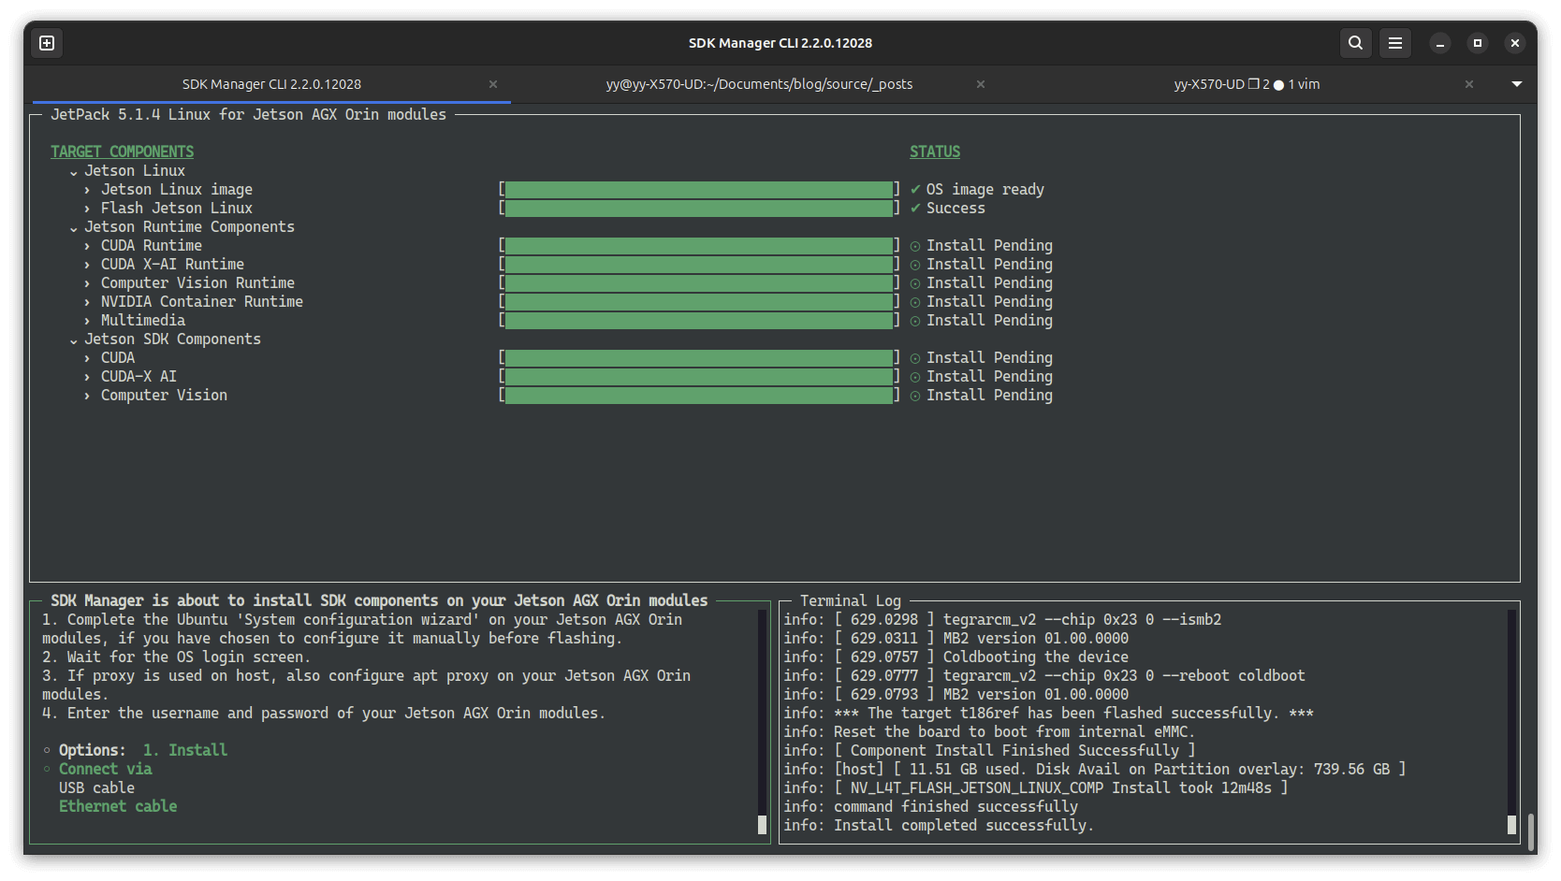Screen dimensions: 1561x881
Task: Choose Ethernet cable connection
Action: tap(118, 806)
